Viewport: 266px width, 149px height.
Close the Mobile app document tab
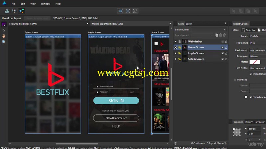point(170,24)
